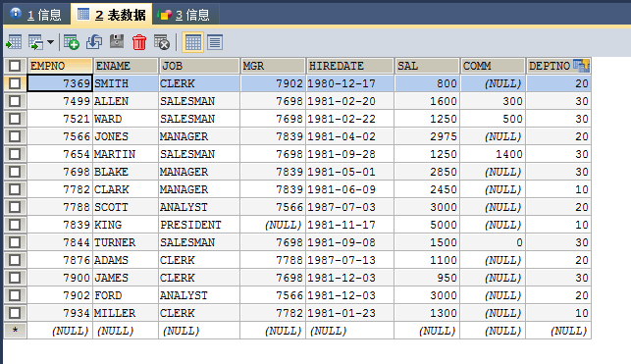Click the copy data export icon
Image resolution: width=631 pixels, height=364 pixels.
[35, 42]
